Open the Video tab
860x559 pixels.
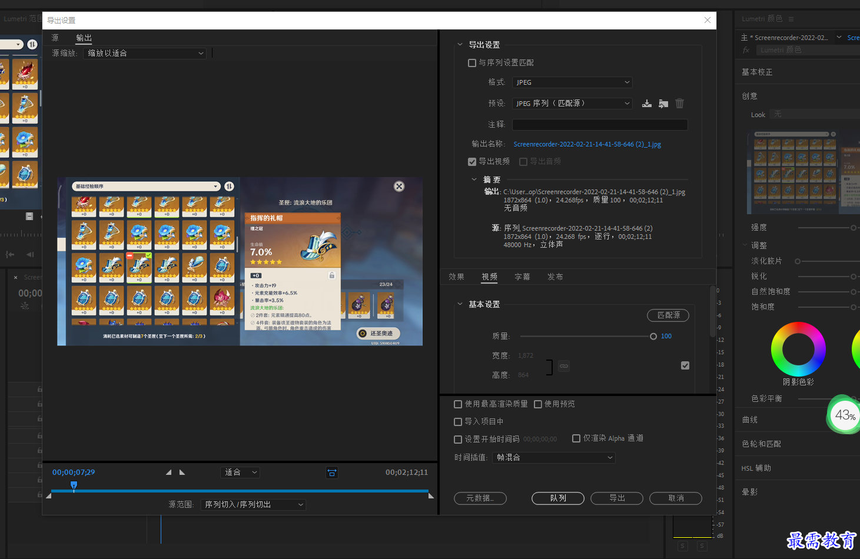490,277
